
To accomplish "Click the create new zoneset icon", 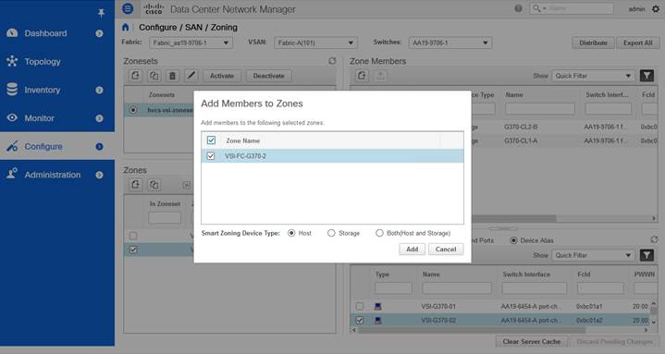I will [135, 76].
